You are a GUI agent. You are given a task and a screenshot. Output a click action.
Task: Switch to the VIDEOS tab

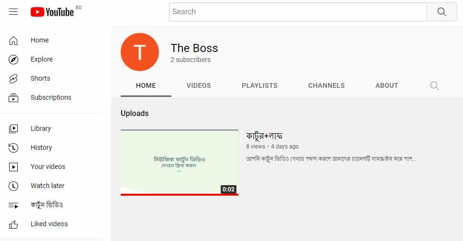[199, 85]
